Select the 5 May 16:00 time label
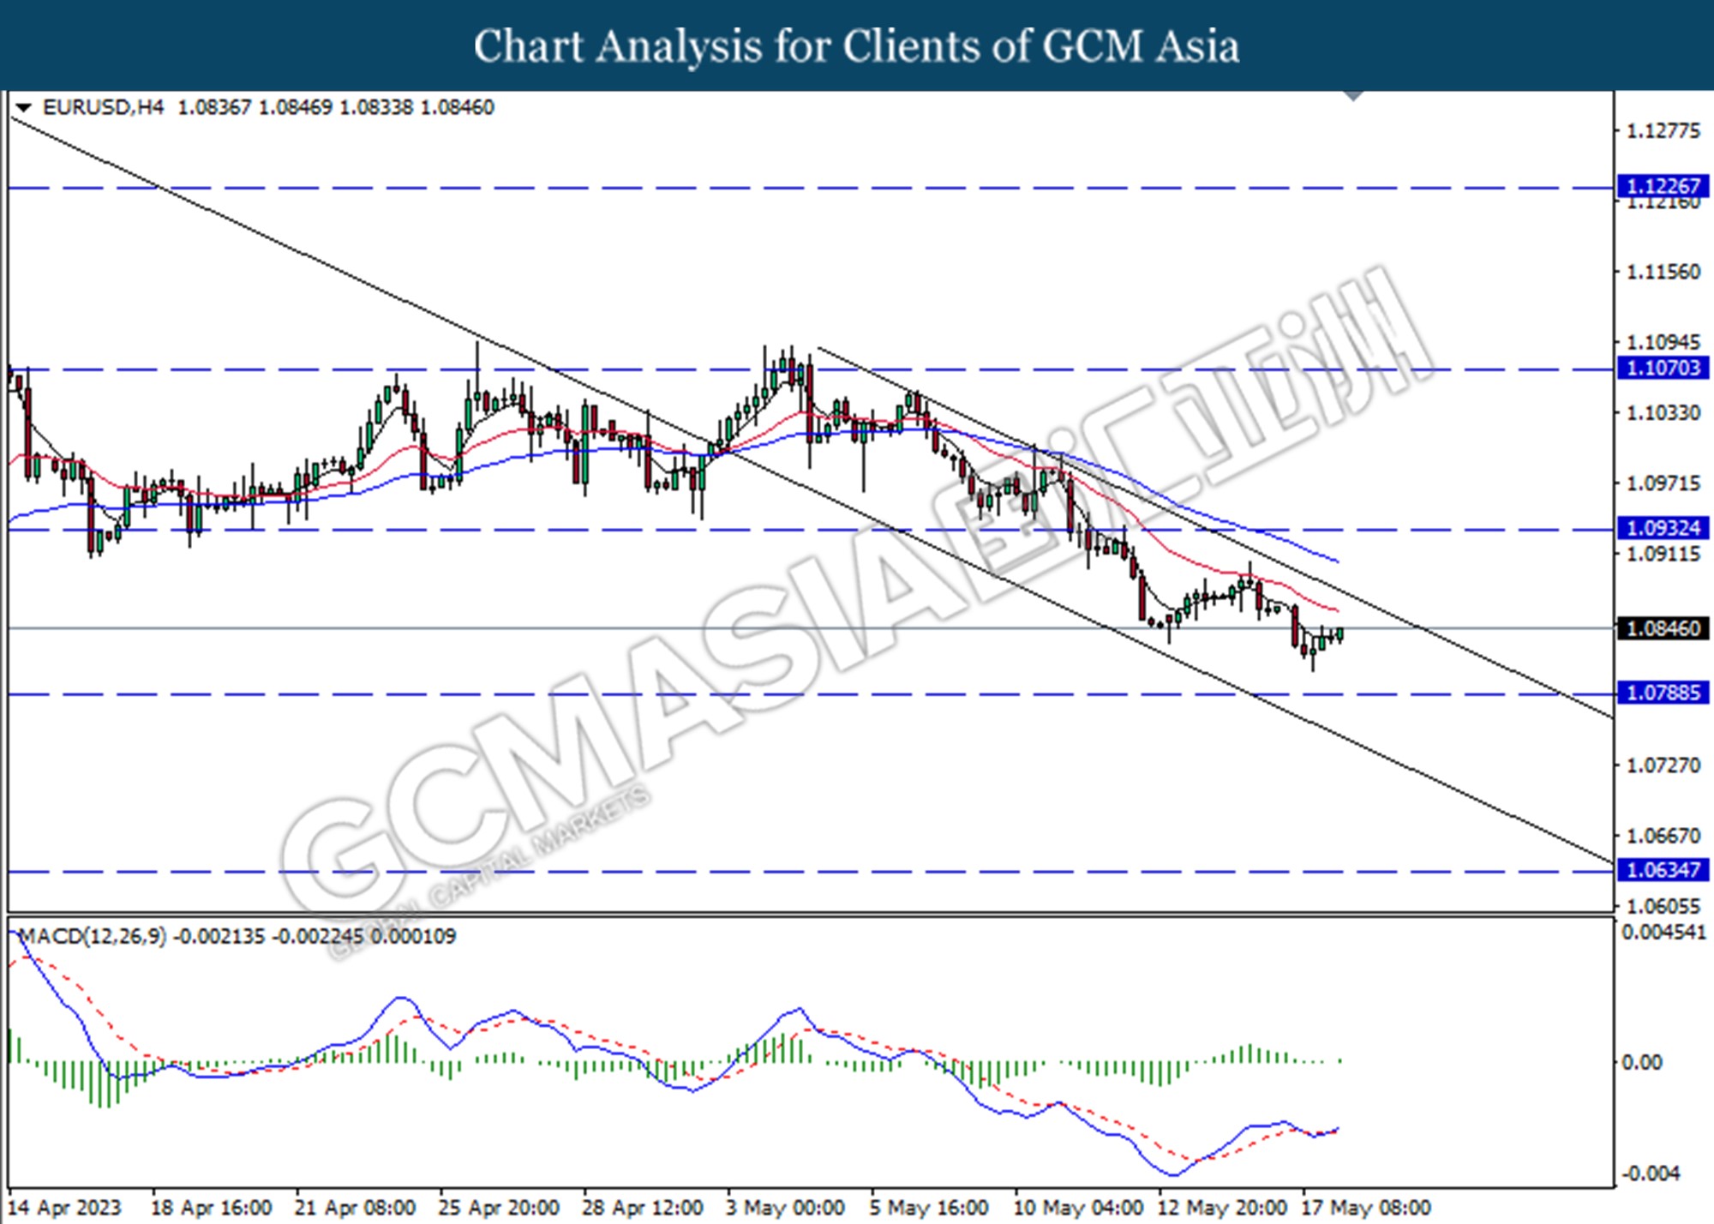The width and height of the screenshot is (1714, 1224). pos(930,1208)
